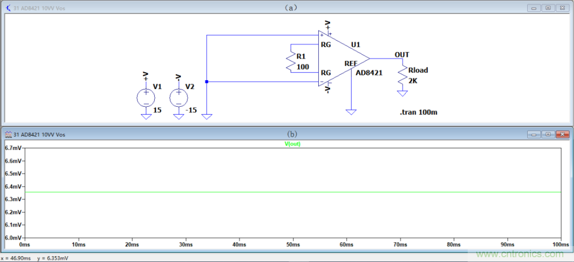Click the schematic window's title bar icon
This screenshot has width=574, height=262.
click(x=8, y=8)
